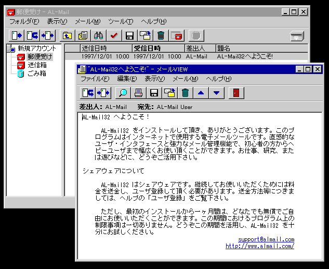Click the send and receive icon in メールVIEW toolbar
329x269 pixels.
[x=88, y=93]
